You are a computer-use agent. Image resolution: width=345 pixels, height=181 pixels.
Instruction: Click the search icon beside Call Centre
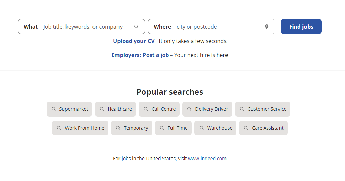tap(146, 109)
